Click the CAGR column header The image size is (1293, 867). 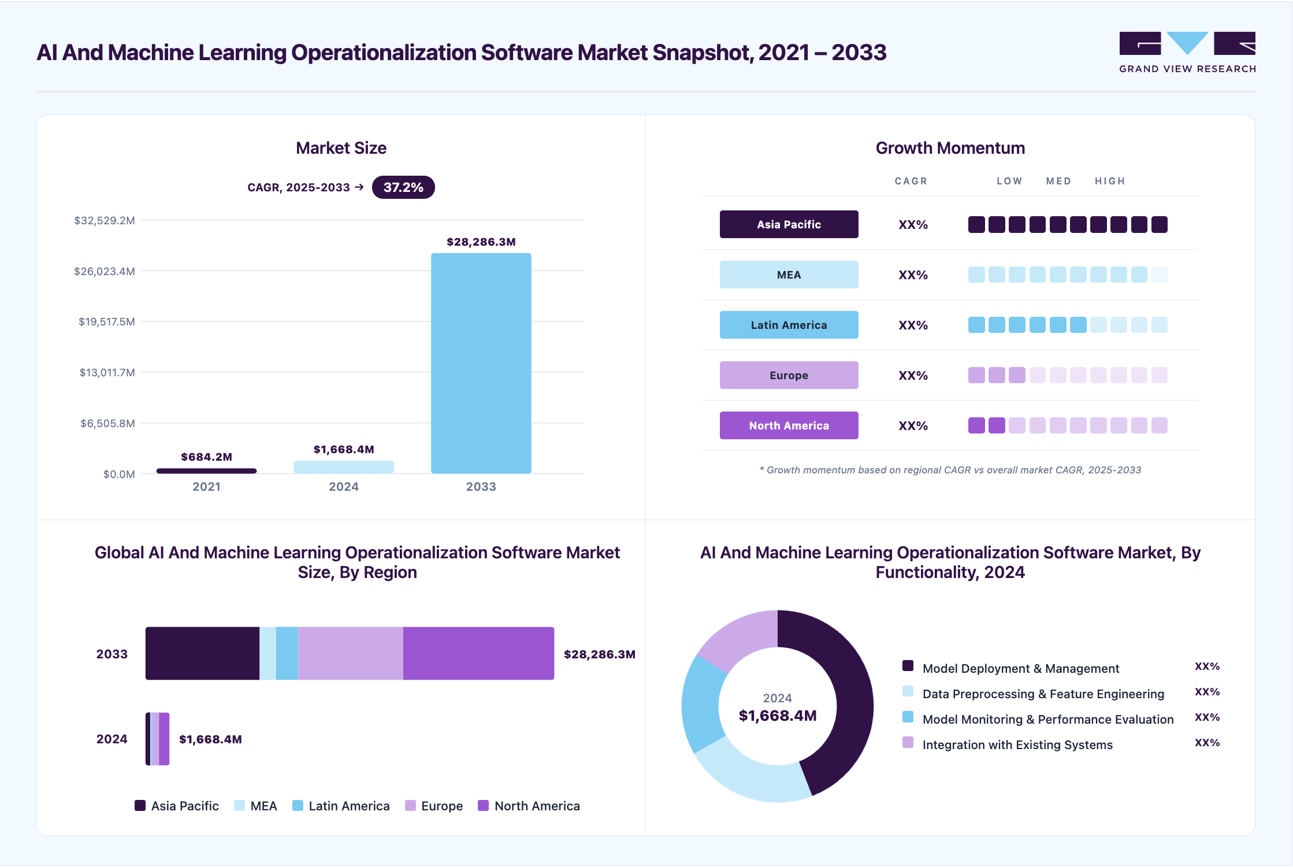pyautogui.click(x=911, y=181)
